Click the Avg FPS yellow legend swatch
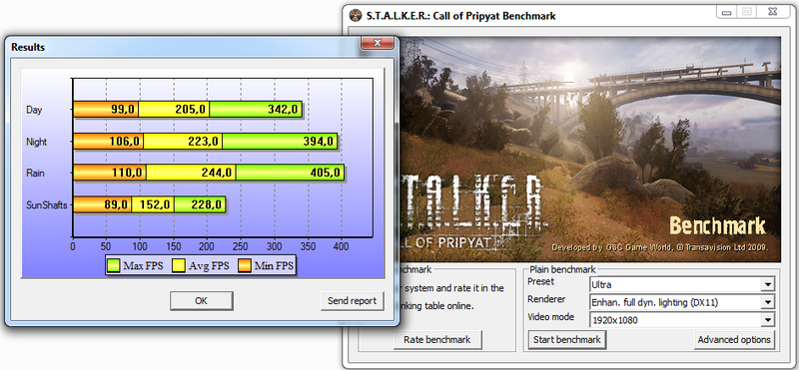 tap(179, 265)
